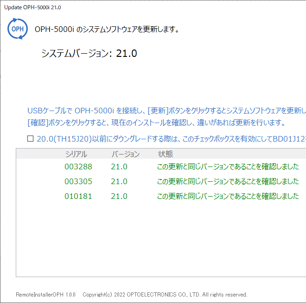
Task: Click status message in the 003305 row
Action: tap(228, 181)
